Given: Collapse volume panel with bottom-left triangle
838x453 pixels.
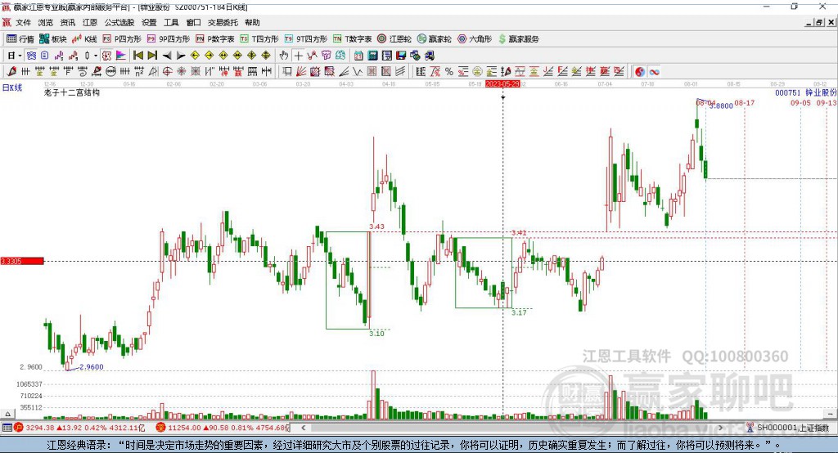Looking at the screenshot, I should pos(7,414).
